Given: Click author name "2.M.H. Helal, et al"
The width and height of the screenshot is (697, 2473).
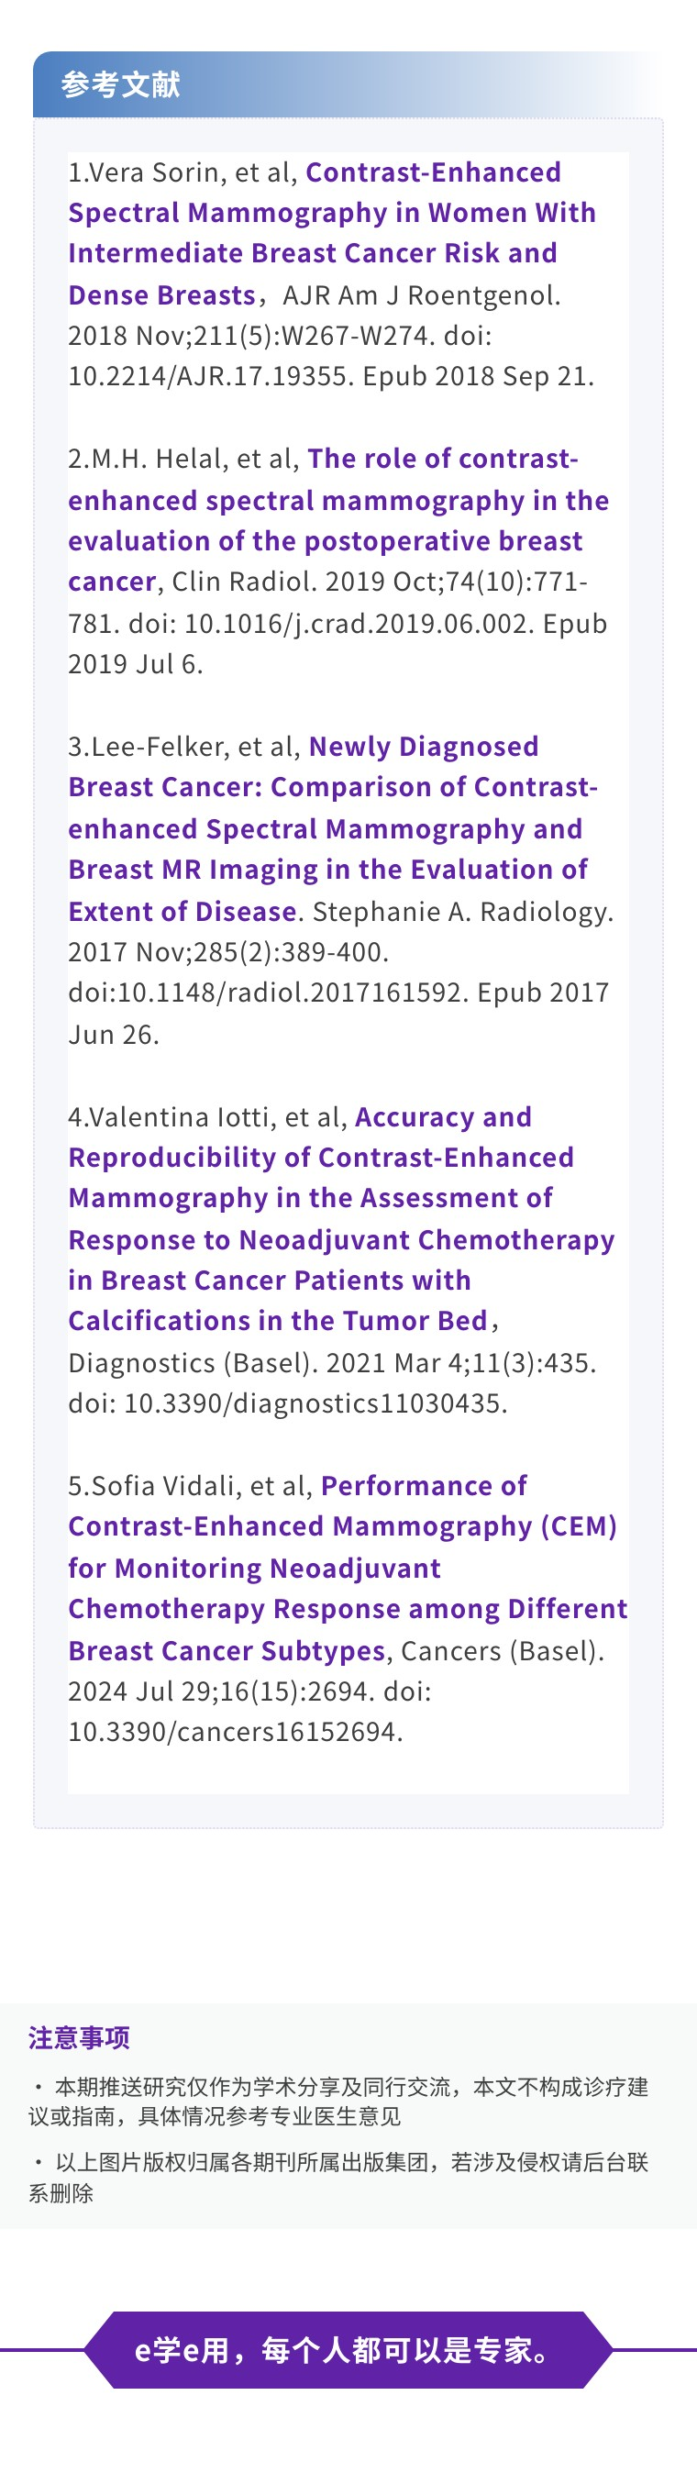Looking at the screenshot, I should tap(183, 459).
